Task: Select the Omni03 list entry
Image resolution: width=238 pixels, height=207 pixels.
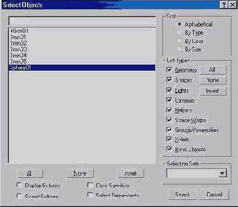Action: [x=82, y=49]
